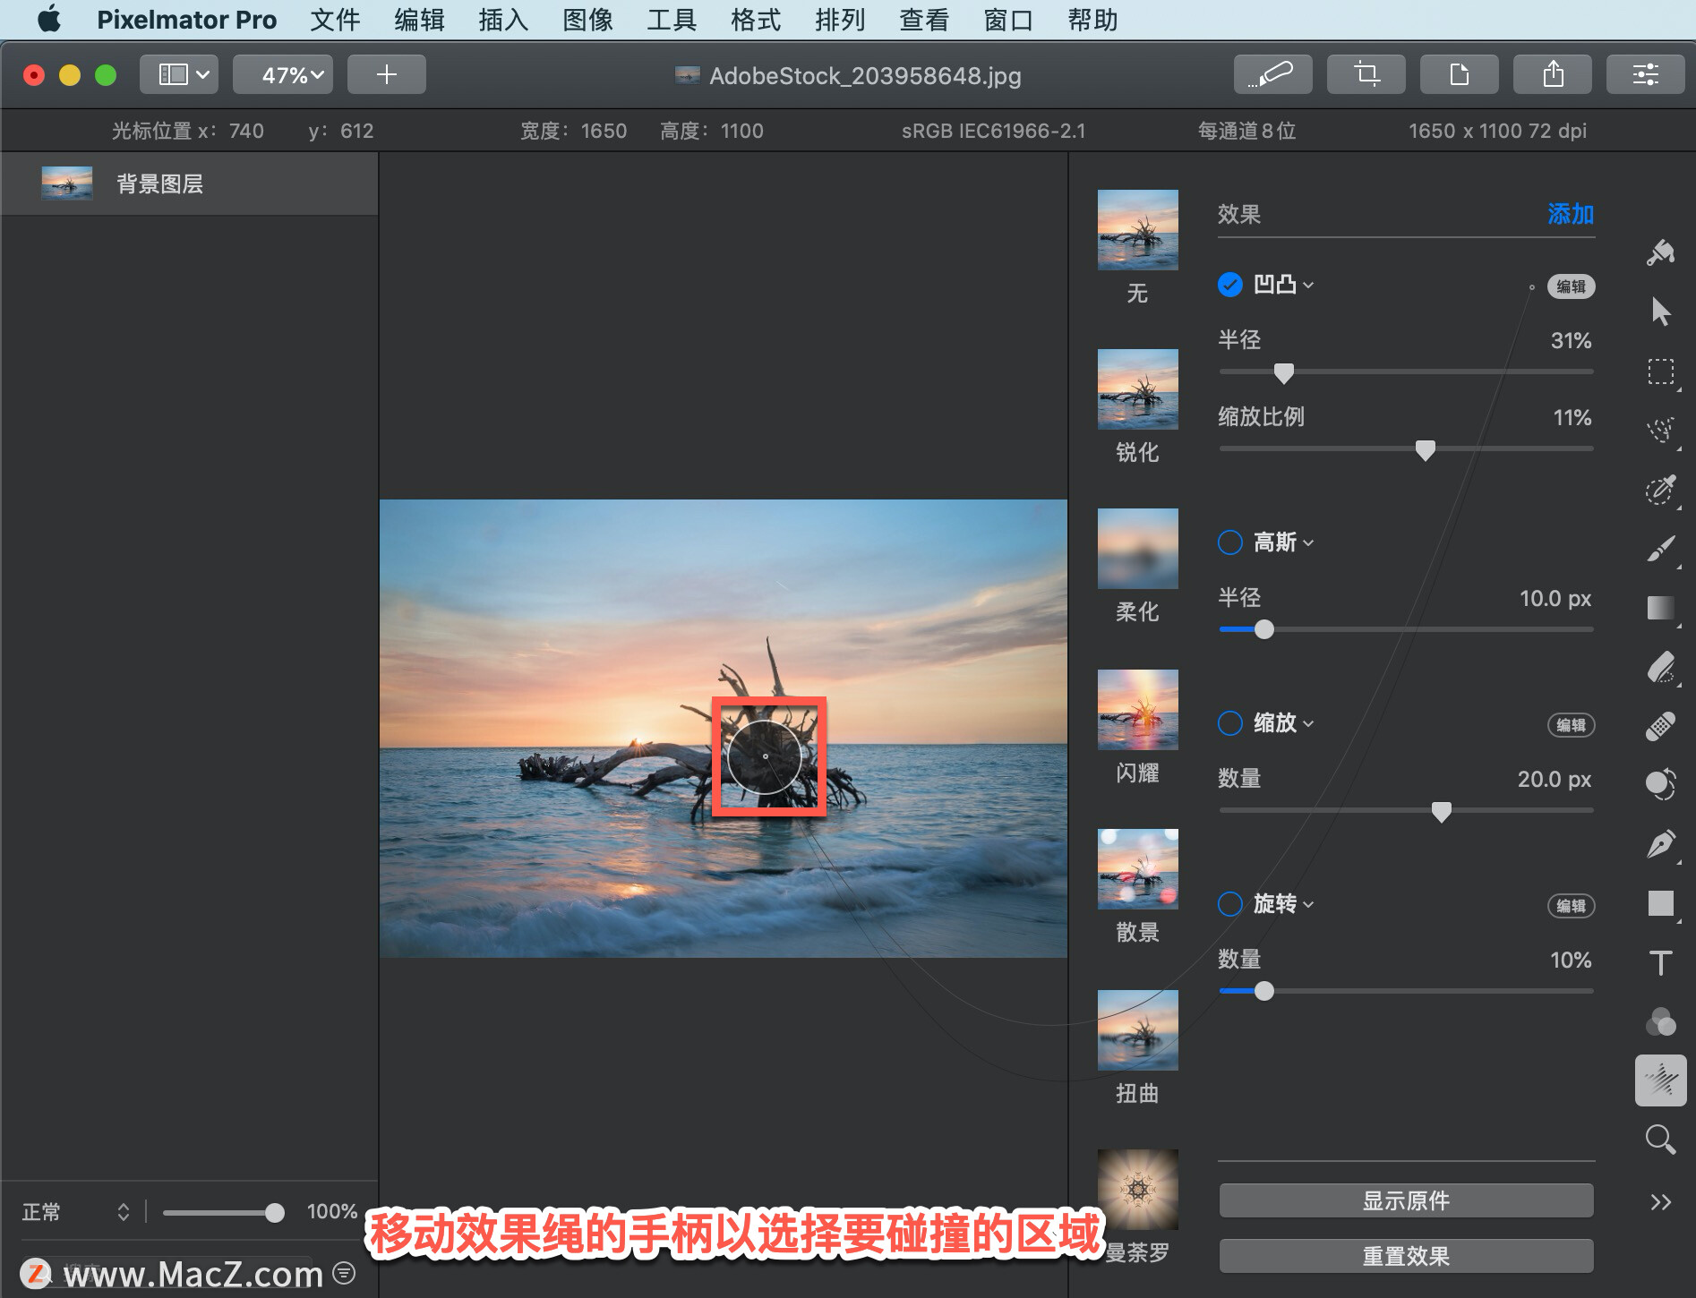The image size is (1696, 1298).
Task: Click the ML Enhance wand toolbar icon
Action: [x=1272, y=74]
